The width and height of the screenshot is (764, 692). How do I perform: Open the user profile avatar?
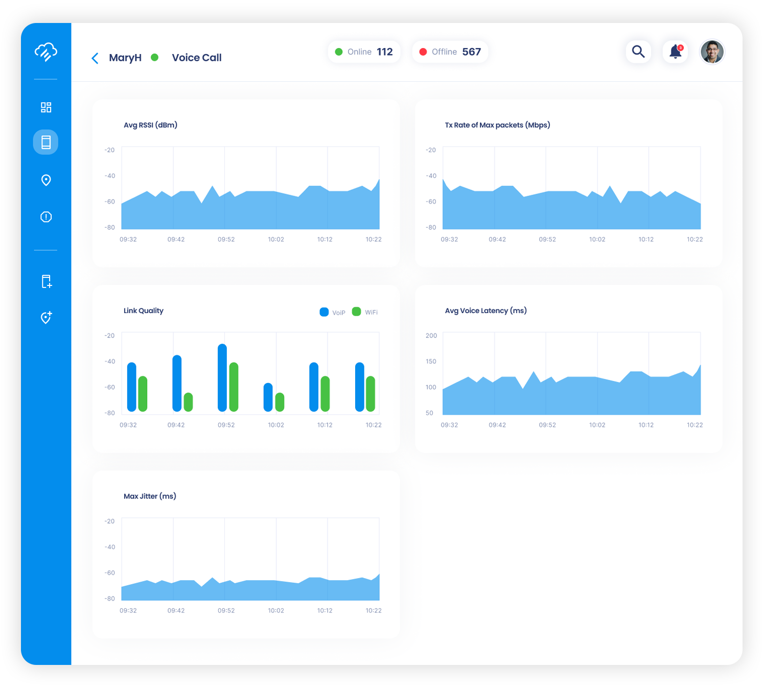712,52
